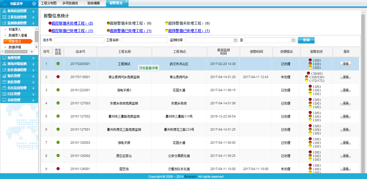Viewport: 367px width, 179px height.
Task: Close the 多项目曲线 tab
Action: coord(82,1)
